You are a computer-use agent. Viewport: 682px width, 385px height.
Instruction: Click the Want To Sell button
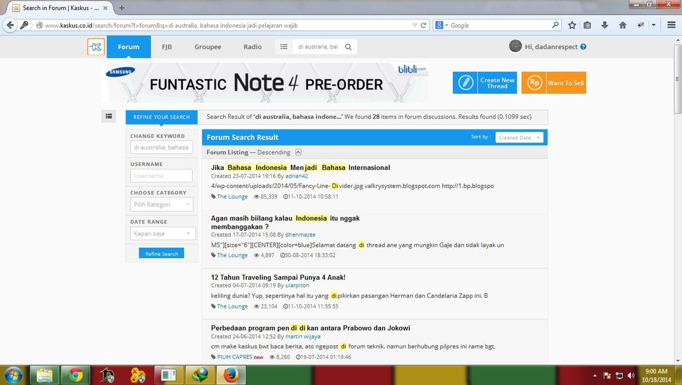[554, 83]
